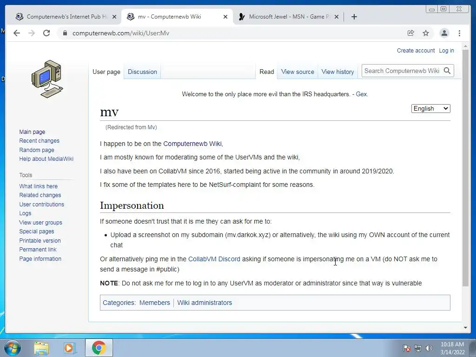The width and height of the screenshot is (476, 357).
Task: Open the volume speaker tray icon
Action: 429,348
